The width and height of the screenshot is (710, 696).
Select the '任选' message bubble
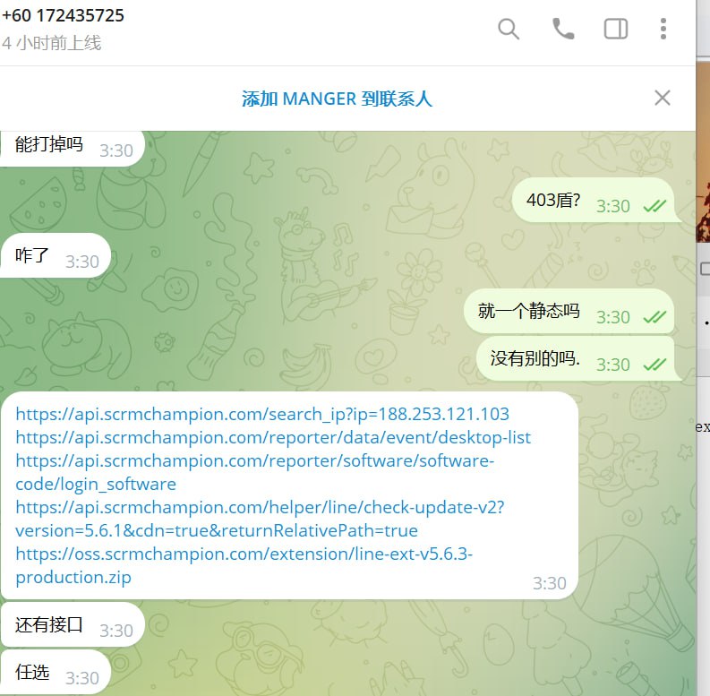pyautogui.click(x=56, y=673)
